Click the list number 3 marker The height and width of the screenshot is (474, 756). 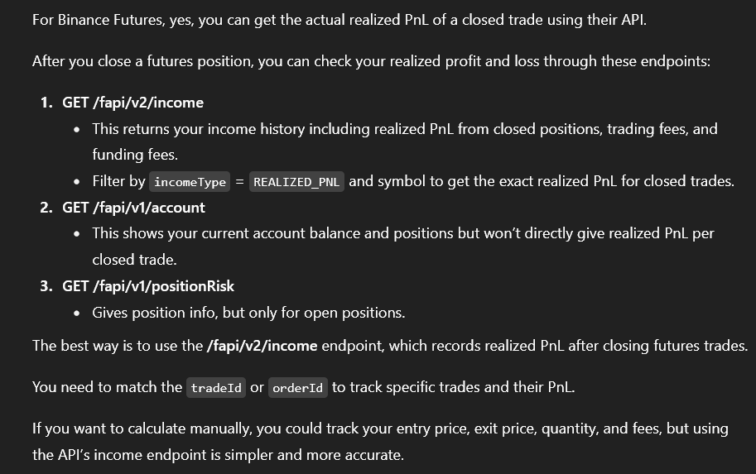(x=46, y=286)
